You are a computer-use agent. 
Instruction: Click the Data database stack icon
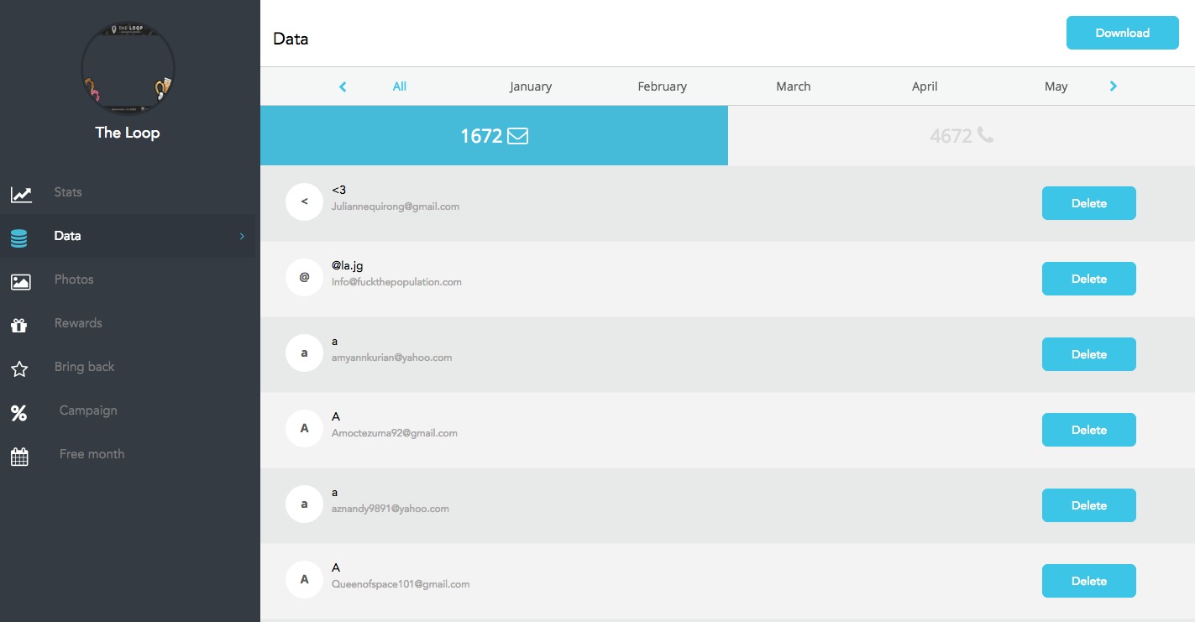19,238
